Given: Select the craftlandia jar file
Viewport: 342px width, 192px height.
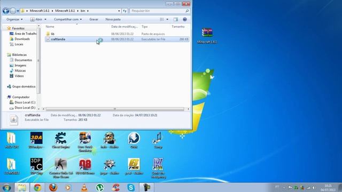Looking at the screenshot, I should point(117,39).
